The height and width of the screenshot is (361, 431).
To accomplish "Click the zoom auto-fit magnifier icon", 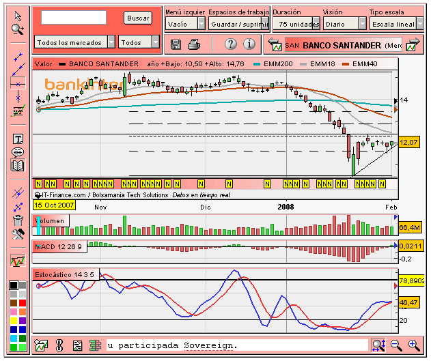I will (x=378, y=345).
